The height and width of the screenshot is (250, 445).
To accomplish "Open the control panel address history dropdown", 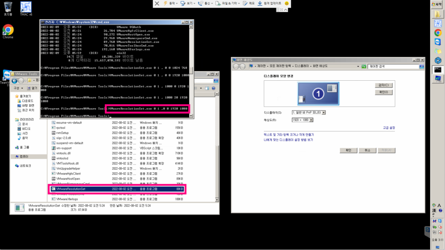I will point(358,66).
